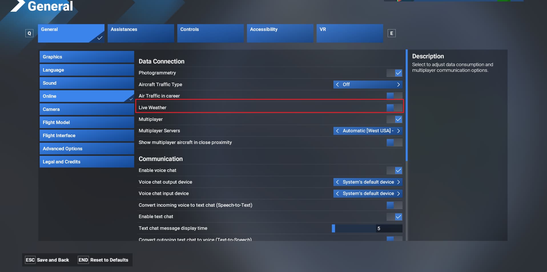Click the E next-tab key icon
The height and width of the screenshot is (272, 547).
coord(391,33)
